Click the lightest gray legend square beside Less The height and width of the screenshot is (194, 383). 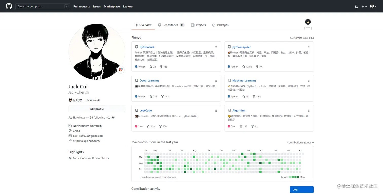(x=288, y=177)
